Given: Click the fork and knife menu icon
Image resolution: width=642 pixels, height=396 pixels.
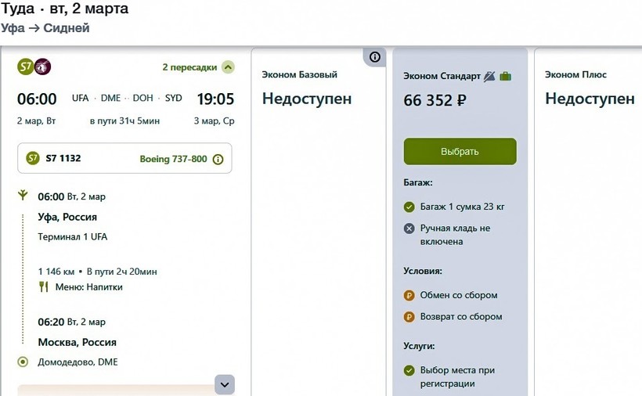Looking at the screenshot, I should coord(44,287).
